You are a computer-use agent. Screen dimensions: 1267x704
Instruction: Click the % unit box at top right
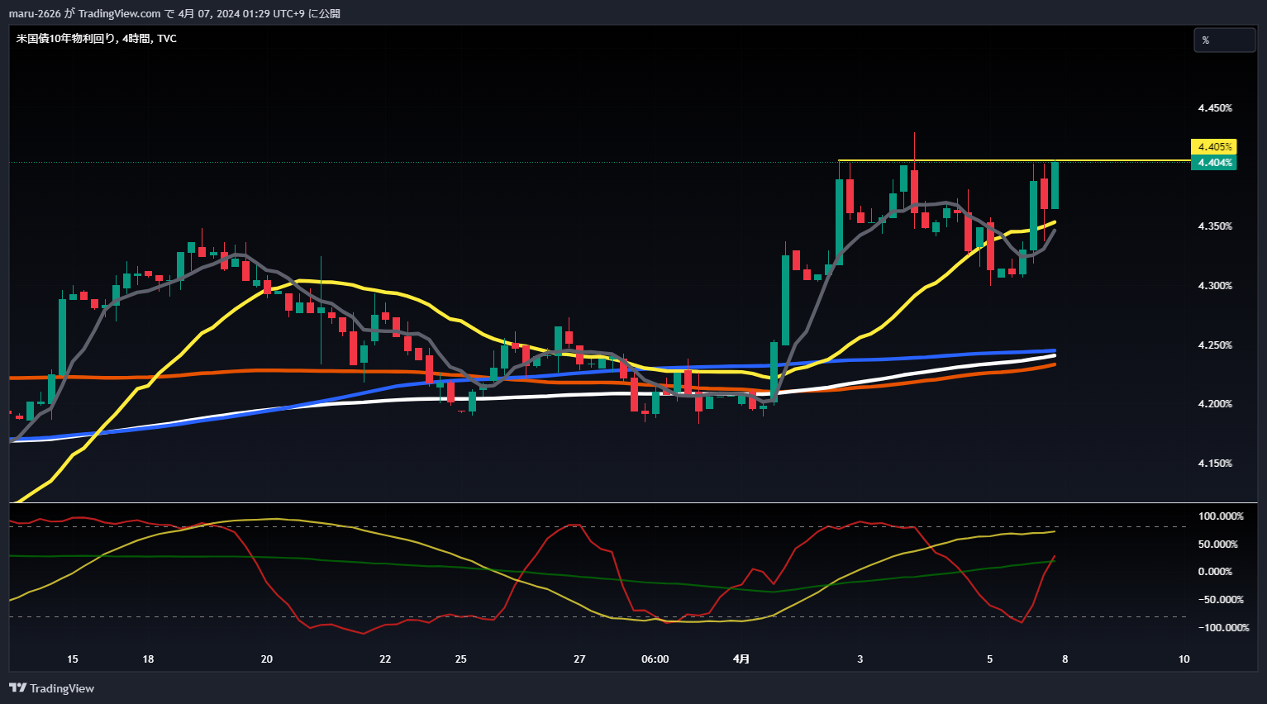point(1224,40)
